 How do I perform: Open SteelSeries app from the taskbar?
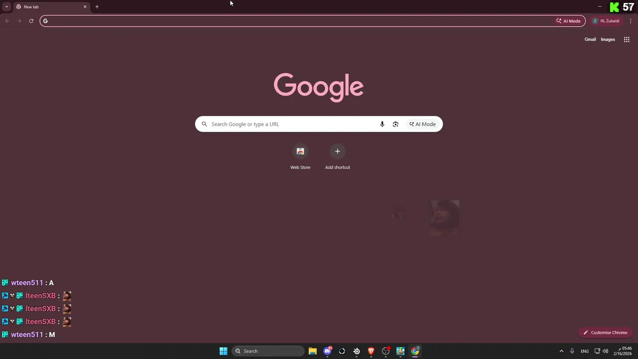point(356,351)
